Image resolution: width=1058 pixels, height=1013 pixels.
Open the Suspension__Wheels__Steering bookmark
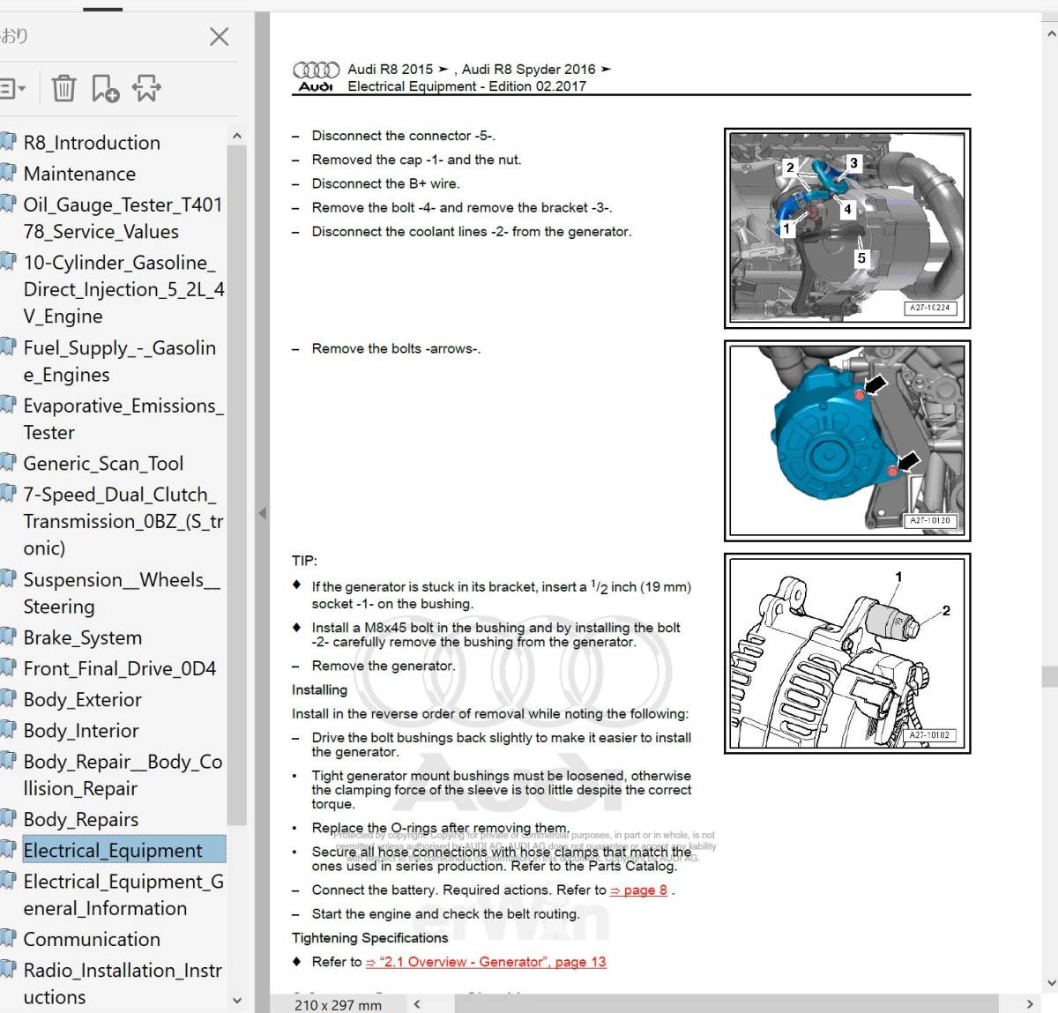[122, 593]
